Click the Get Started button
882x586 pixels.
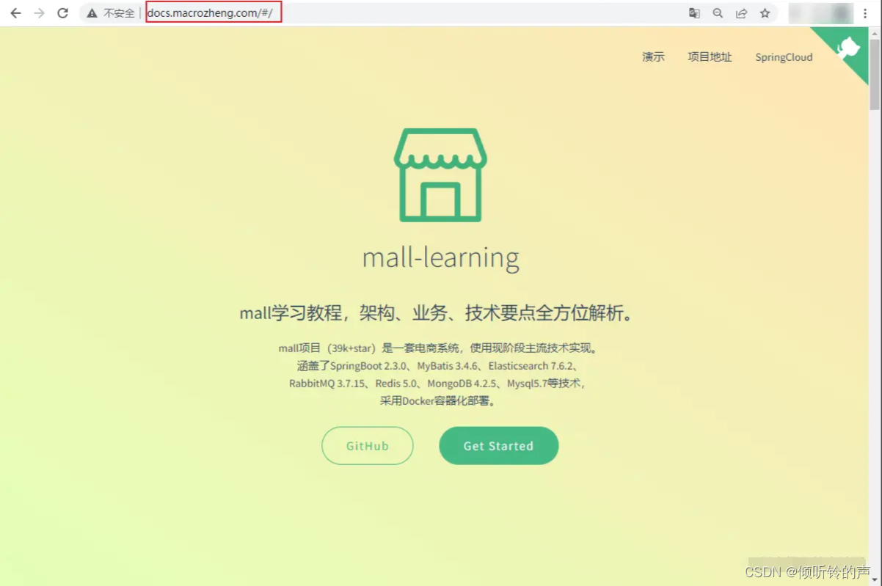(499, 446)
